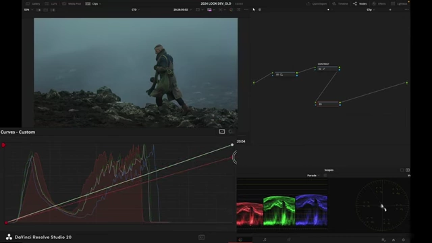This screenshot has height=243, width=432.
Task: Click the viewer split-screen icon
Action: 198,9
